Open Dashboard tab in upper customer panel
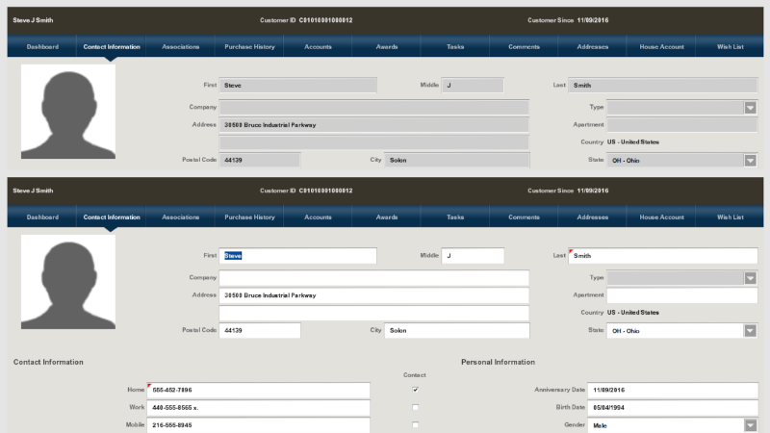This screenshot has height=433, width=770. 42,46
